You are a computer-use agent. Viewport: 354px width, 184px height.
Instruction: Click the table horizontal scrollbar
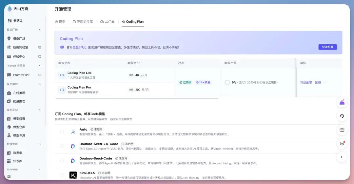pyautogui.click(x=137, y=98)
